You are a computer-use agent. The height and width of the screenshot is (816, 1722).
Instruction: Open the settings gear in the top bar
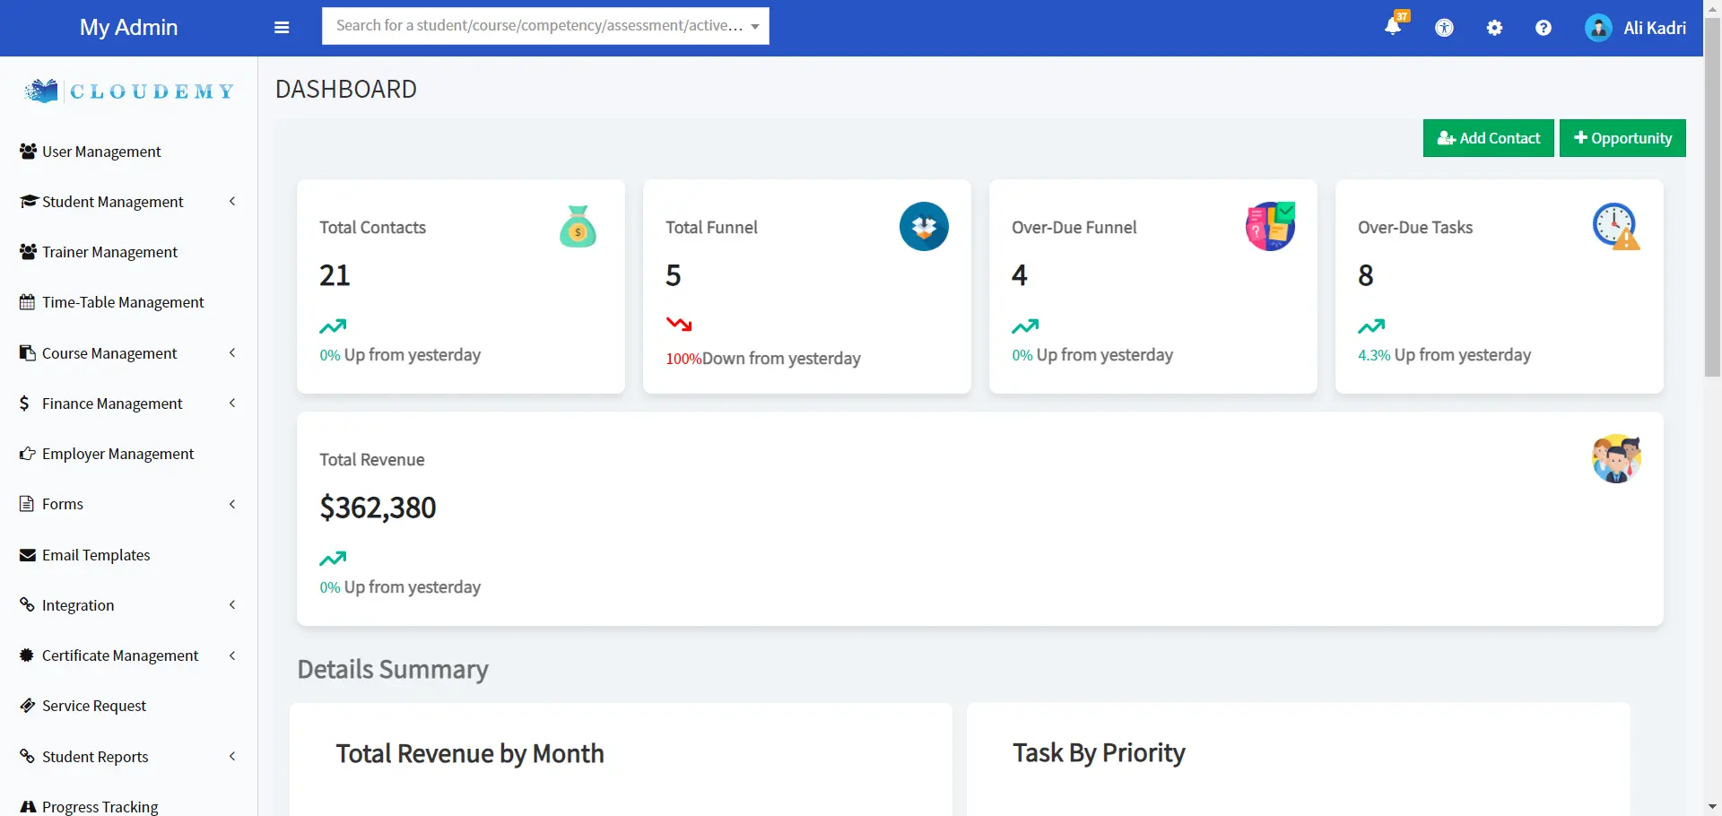[1494, 28]
